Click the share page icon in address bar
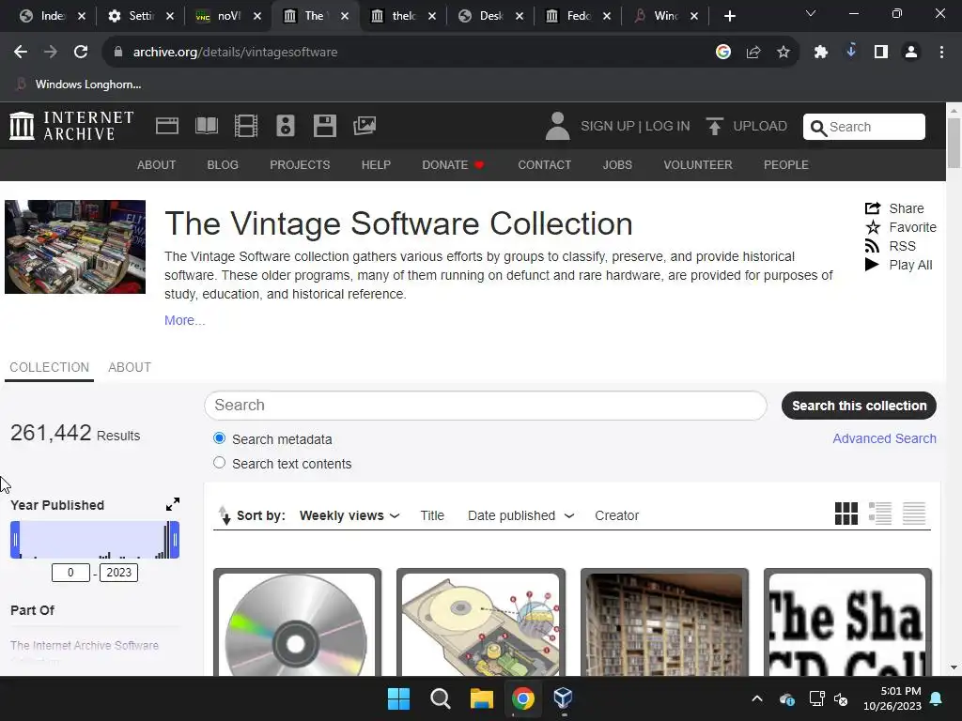 pyautogui.click(x=753, y=53)
